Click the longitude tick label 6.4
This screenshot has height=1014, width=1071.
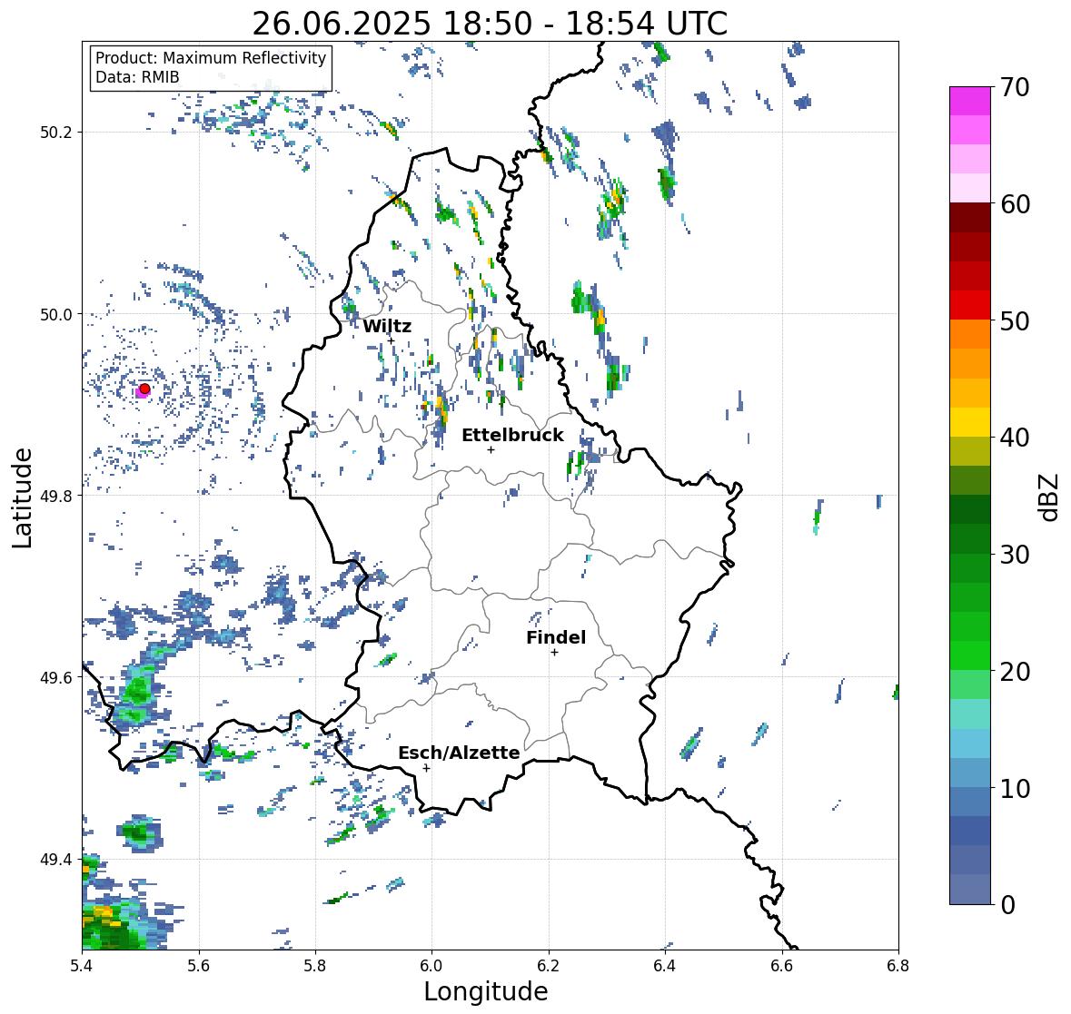click(665, 965)
